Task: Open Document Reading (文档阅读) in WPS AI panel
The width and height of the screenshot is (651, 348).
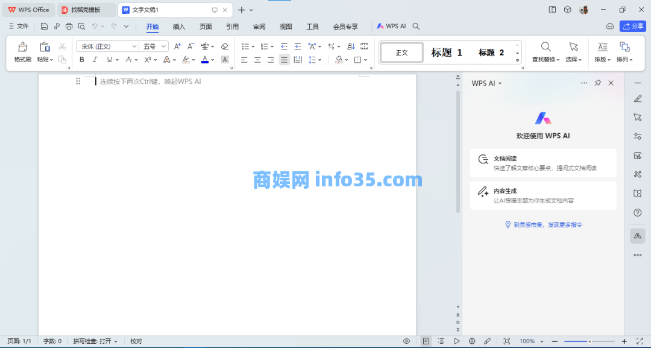Action: pyautogui.click(x=543, y=163)
